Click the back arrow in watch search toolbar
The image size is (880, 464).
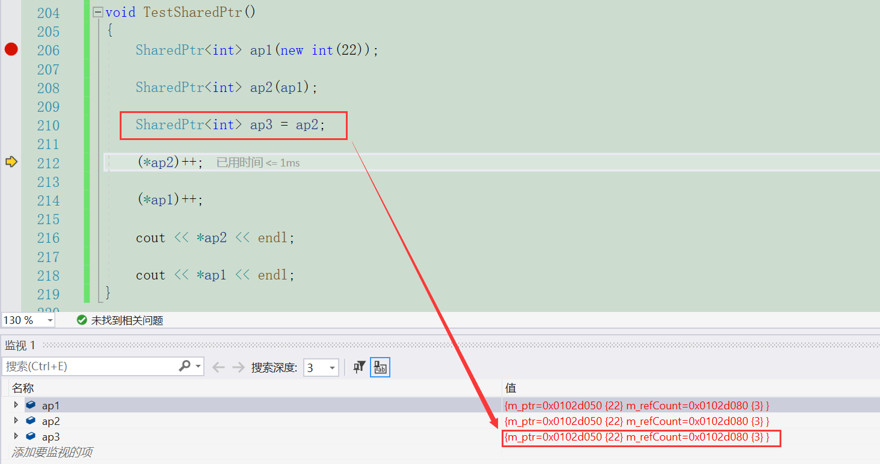point(218,367)
